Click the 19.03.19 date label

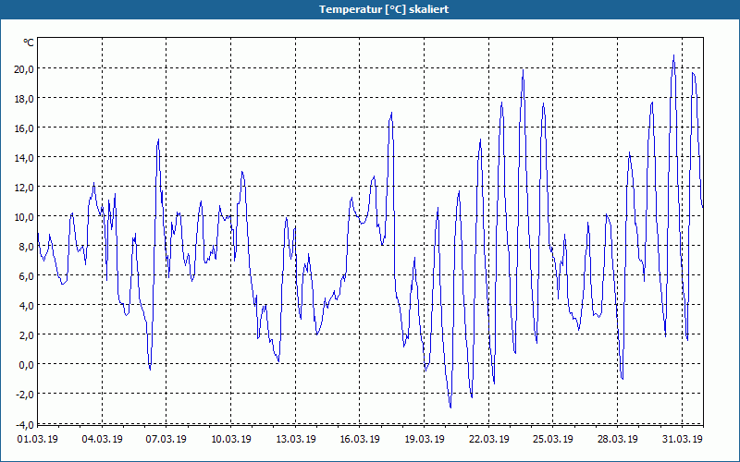point(425,439)
